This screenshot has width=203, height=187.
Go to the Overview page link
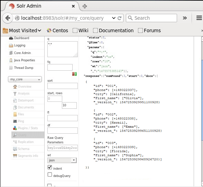25,87
